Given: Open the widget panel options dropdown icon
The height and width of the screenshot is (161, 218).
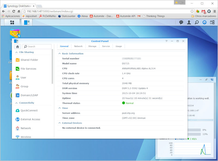Looking at the screenshot, I should [212, 80].
